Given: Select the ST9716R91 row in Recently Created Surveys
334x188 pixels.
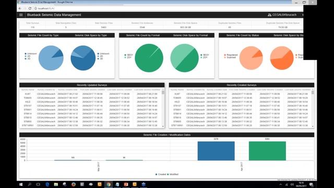Looking at the screenshot, I should 240,125.
